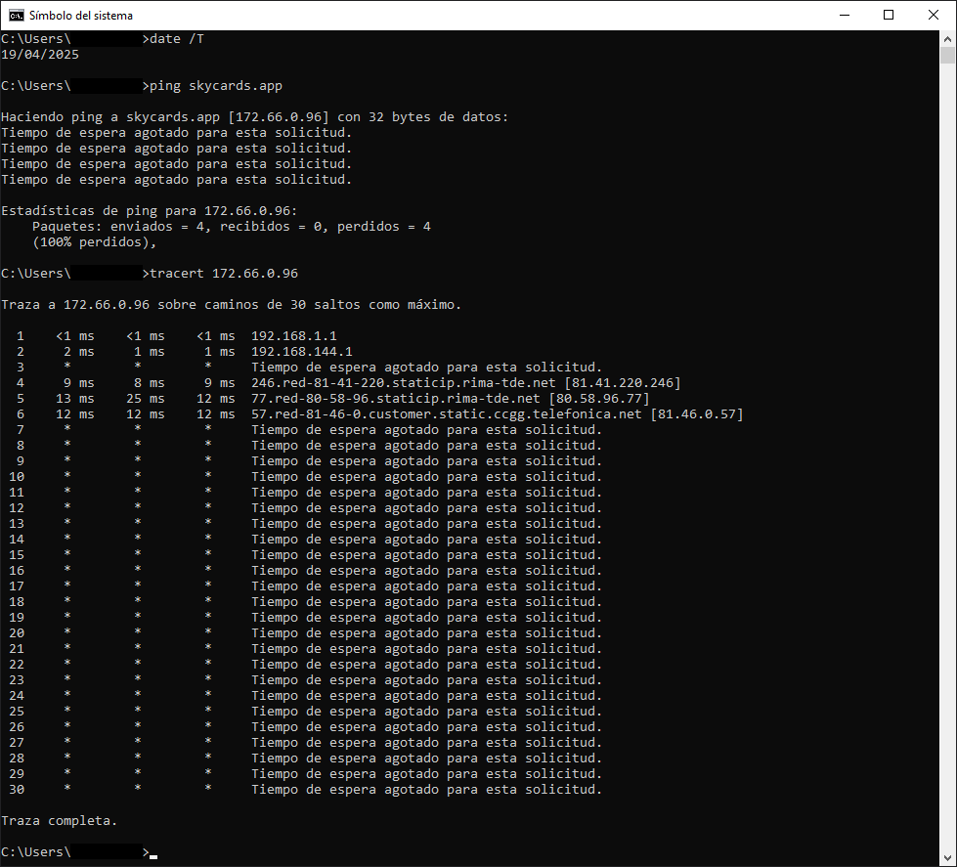Click the scrollbar down arrow
This screenshot has width=957, height=867.
[x=948, y=858]
